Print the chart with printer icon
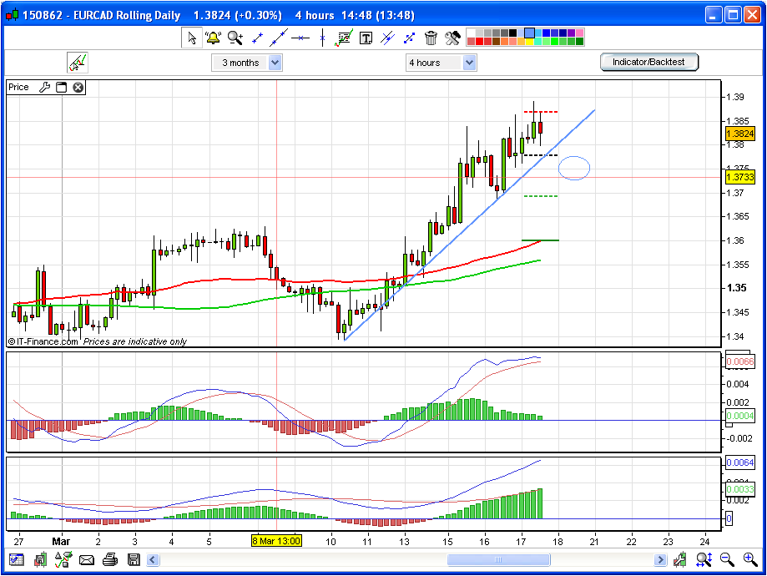This screenshot has height=576, width=767. click(x=110, y=559)
